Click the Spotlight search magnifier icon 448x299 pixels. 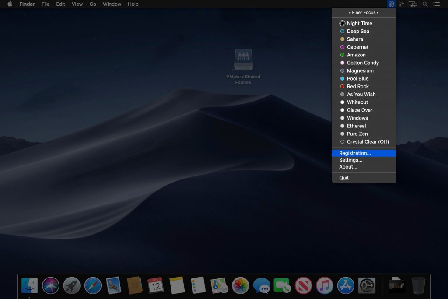425,4
